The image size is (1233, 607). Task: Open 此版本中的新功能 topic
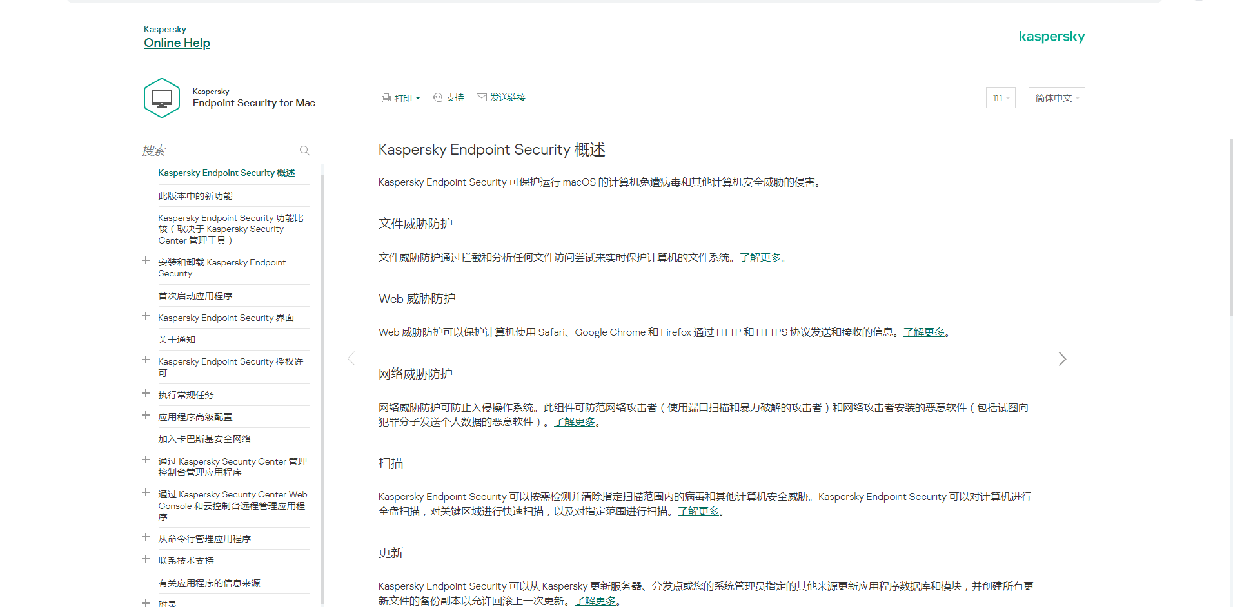[195, 196]
